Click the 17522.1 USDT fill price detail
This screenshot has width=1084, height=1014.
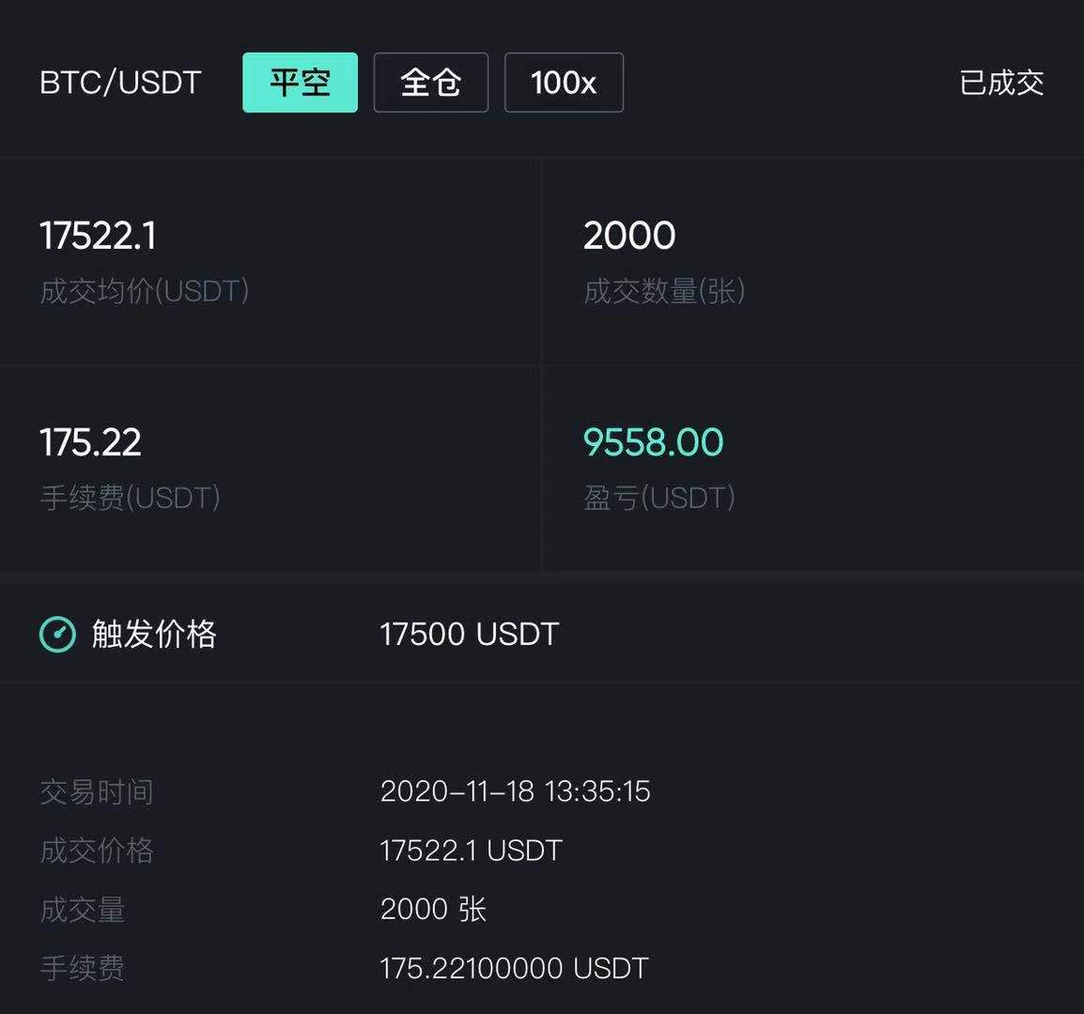tap(471, 851)
